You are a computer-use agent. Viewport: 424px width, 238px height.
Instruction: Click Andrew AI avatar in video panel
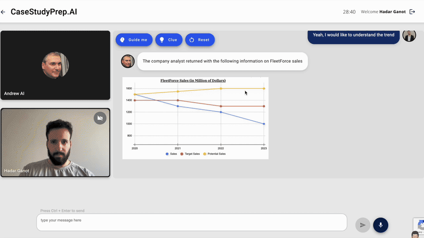(x=55, y=65)
